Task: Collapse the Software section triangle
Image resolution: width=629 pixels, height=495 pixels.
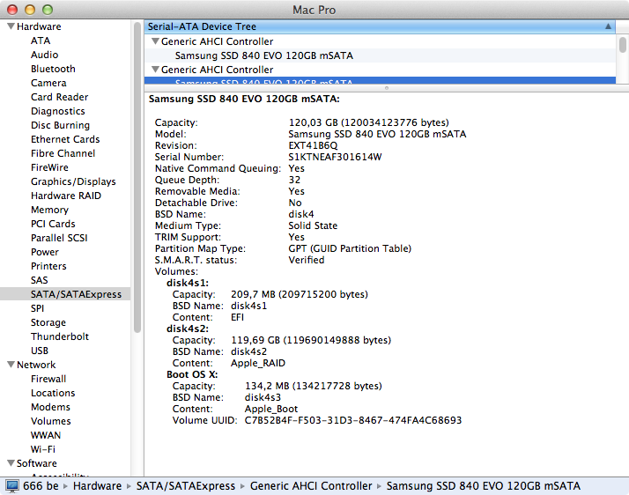Action: coord(11,463)
